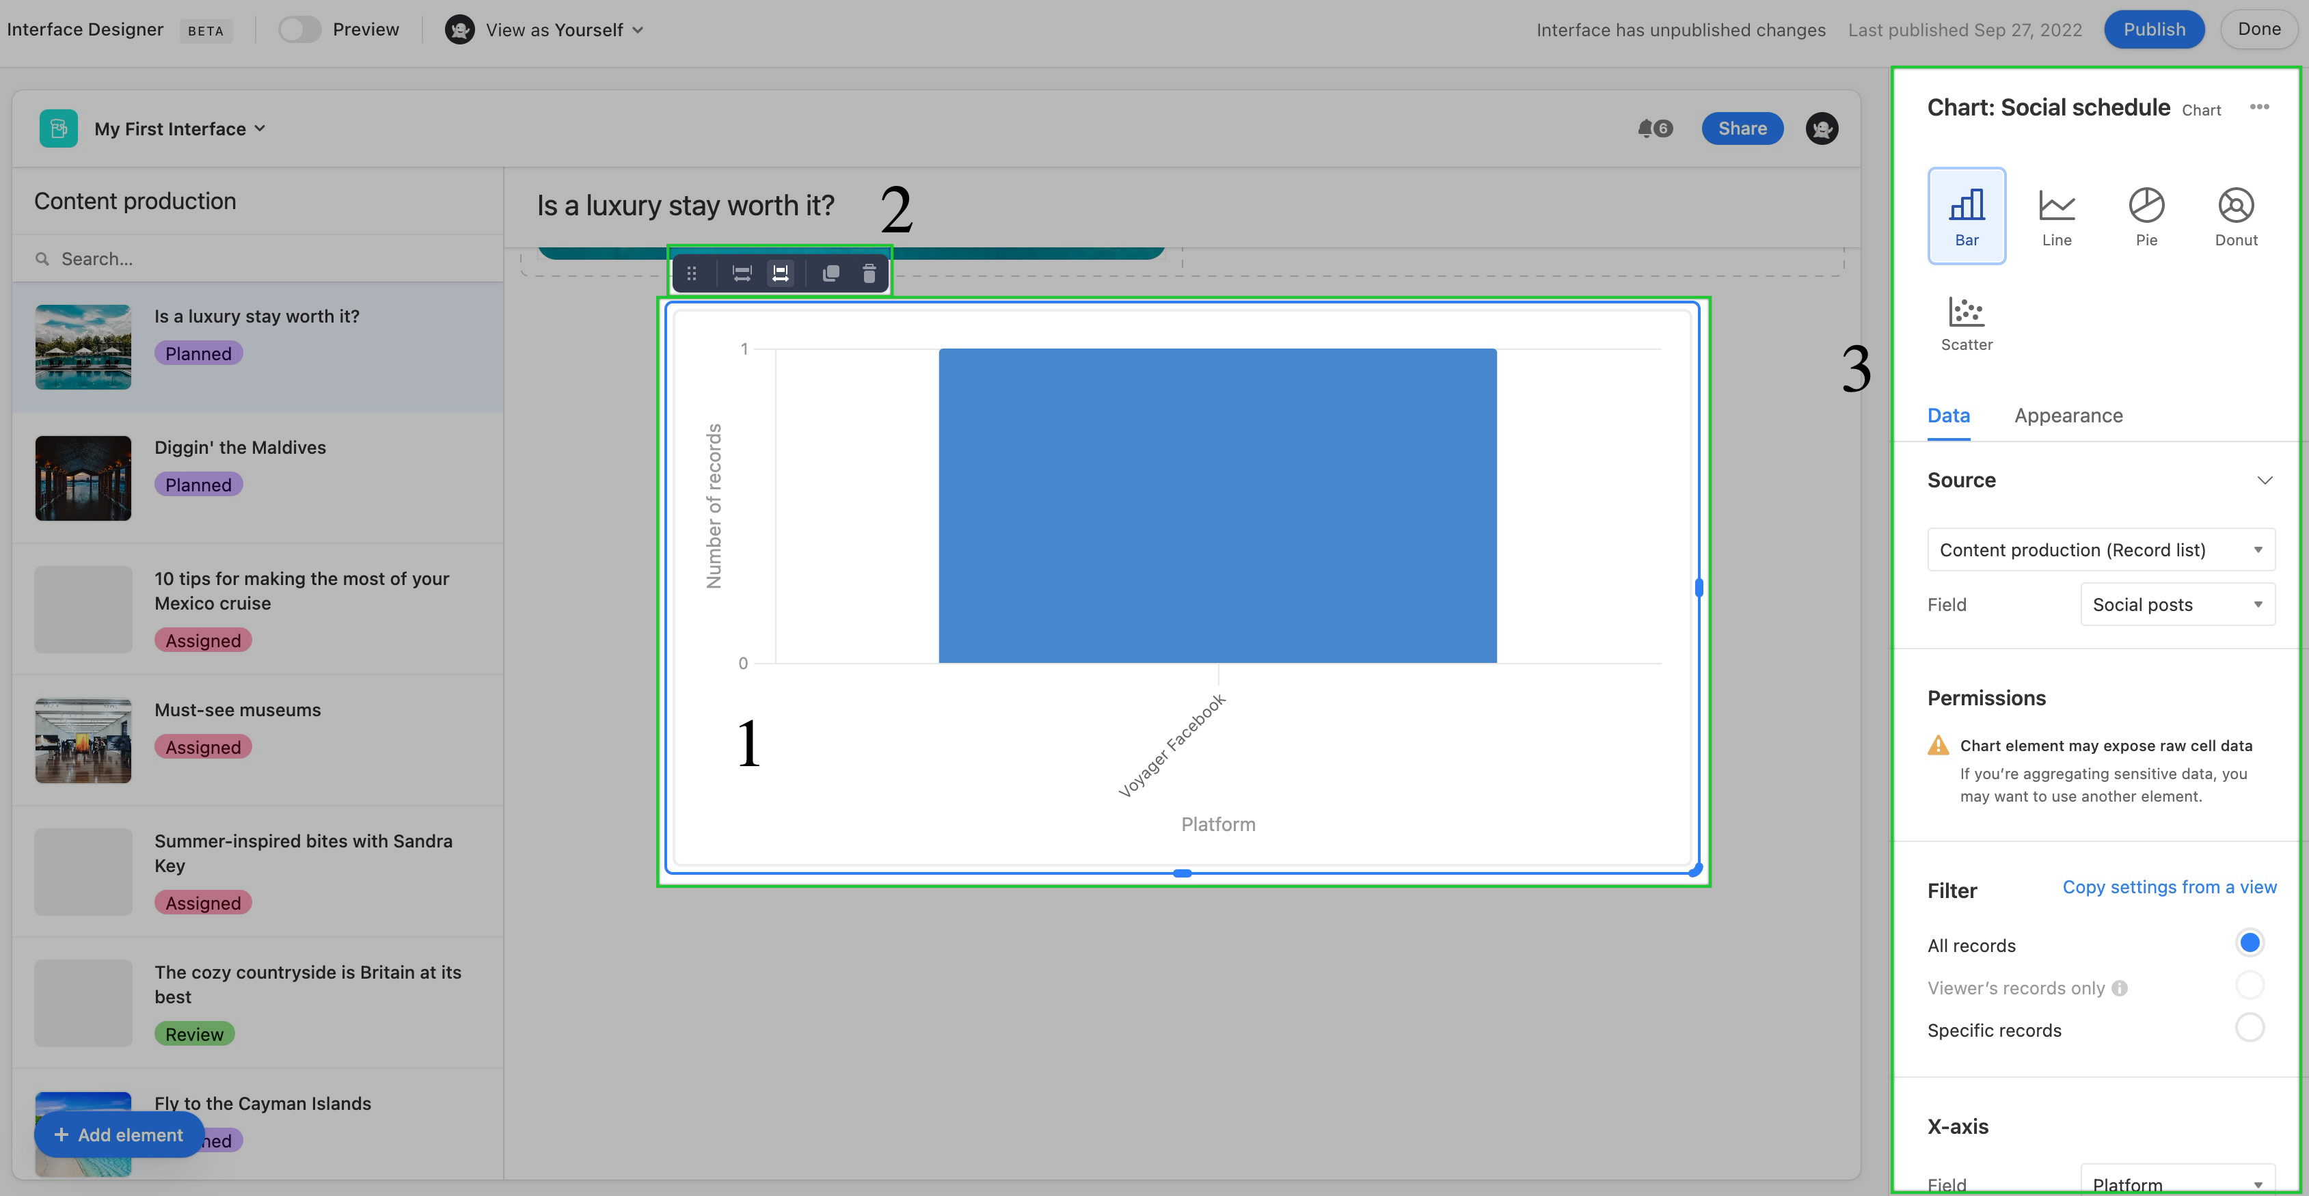Click the blue bar in the chart
This screenshot has width=2309, height=1196.
[1217, 506]
